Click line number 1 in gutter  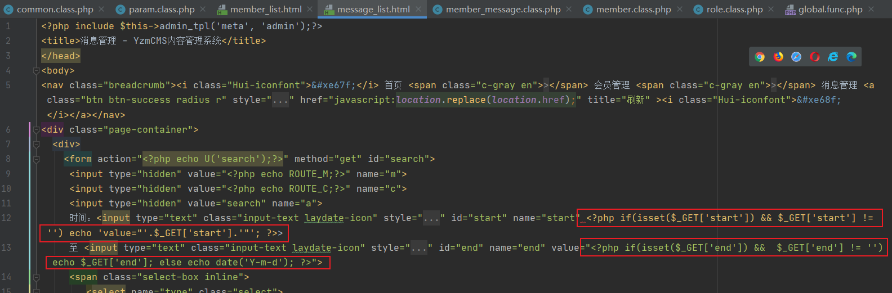[8, 26]
